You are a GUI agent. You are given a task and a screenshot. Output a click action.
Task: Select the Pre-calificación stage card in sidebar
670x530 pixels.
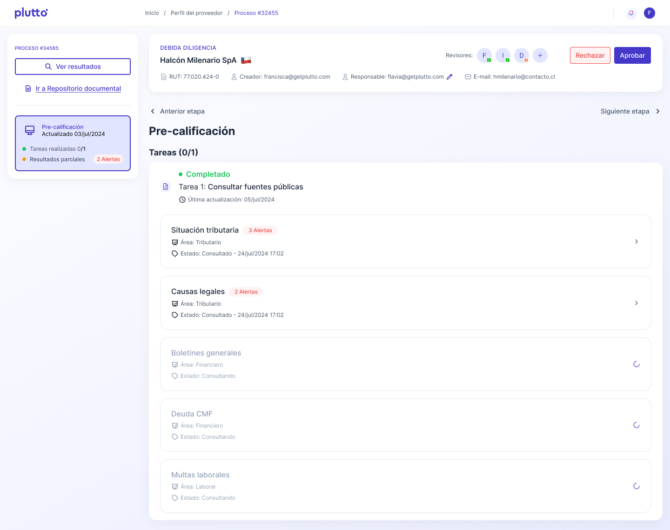(73, 143)
